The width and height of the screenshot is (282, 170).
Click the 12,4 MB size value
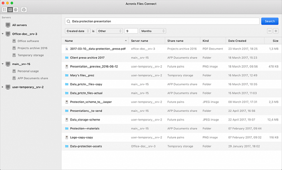[273, 120]
